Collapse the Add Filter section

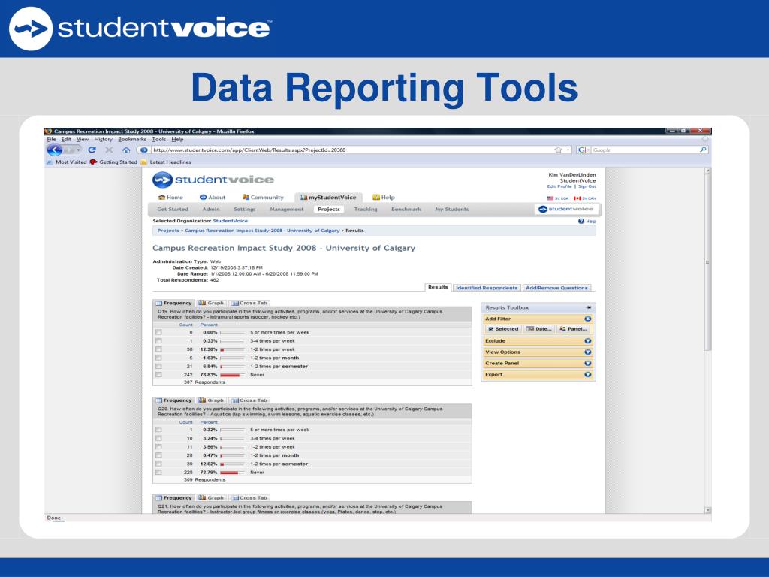[588, 319]
